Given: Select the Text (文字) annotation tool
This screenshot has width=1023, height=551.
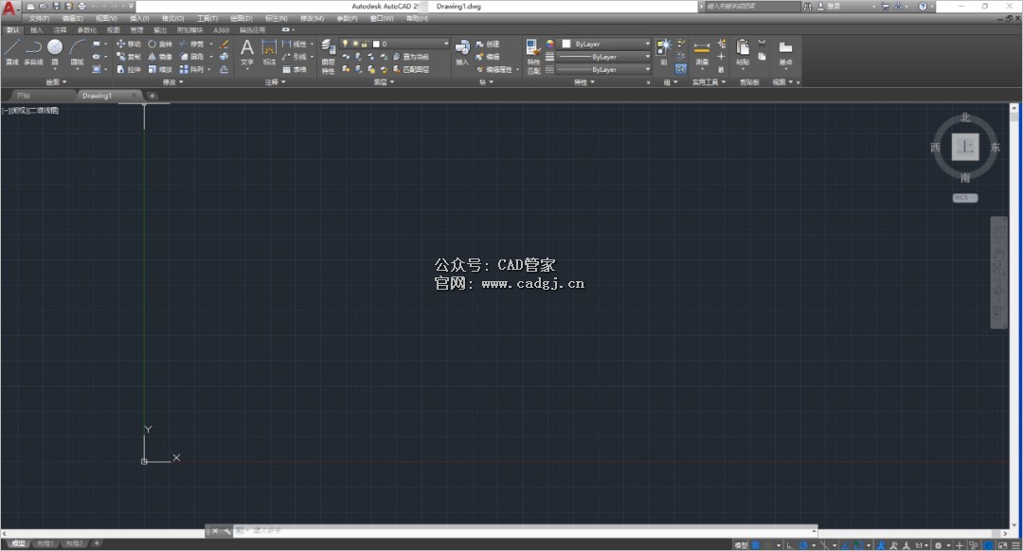Looking at the screenshot, I should click(x=246, y=52).
